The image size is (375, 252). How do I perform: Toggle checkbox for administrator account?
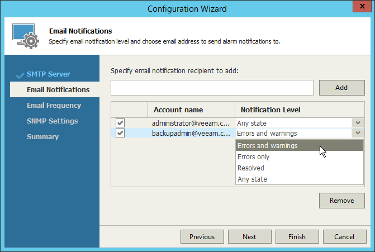pyautogui.click(x=120, y=123)
